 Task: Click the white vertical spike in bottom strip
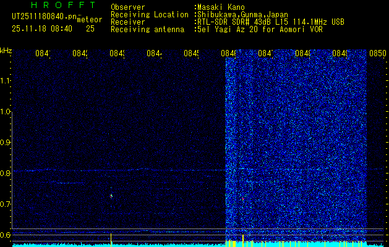click(111, 238)
